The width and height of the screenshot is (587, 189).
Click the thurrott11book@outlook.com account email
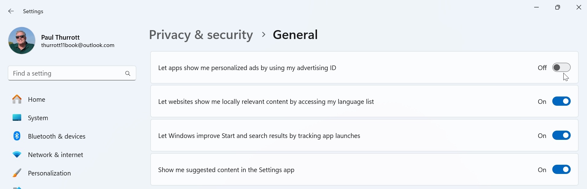(78, 45)
